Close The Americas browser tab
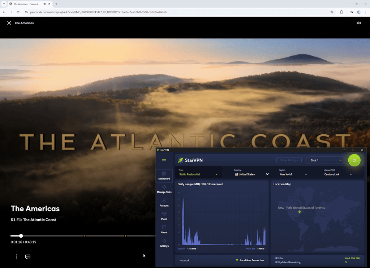The image size is (370, 268). click(49, 4)
